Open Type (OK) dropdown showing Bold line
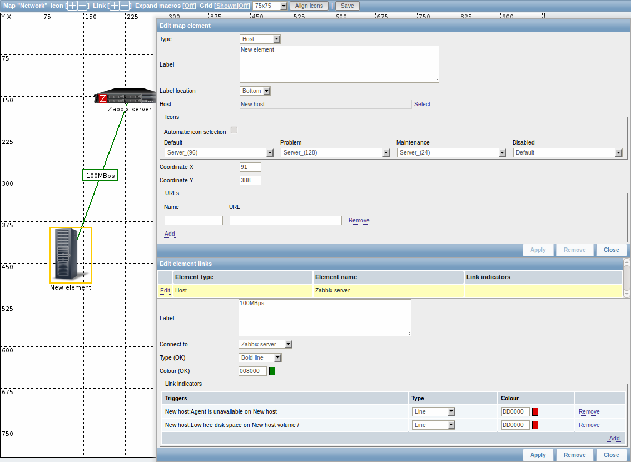Screen dimensions: 631x462 pyautogui.click(x=260, y=358)
